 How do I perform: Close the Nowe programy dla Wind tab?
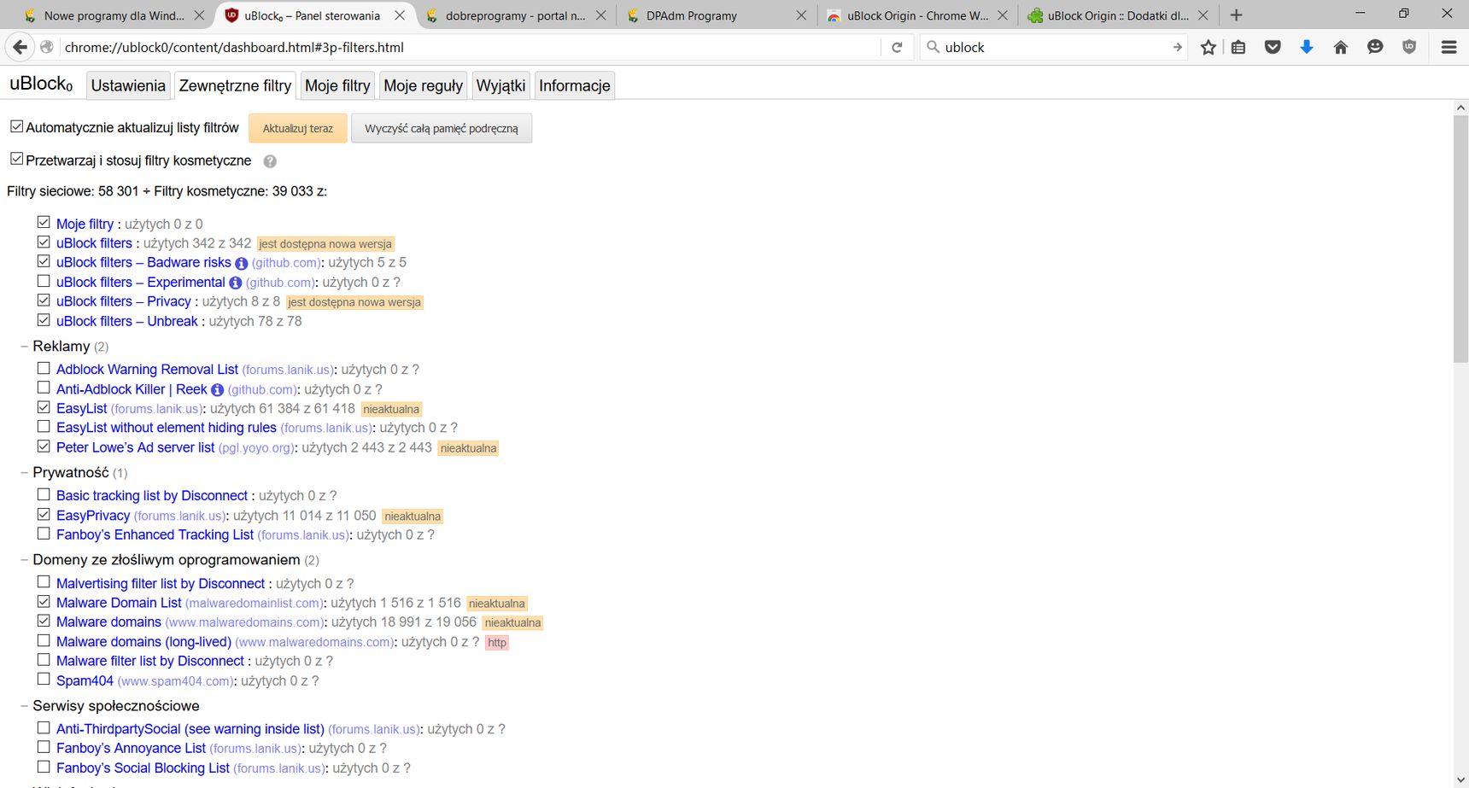click(199, 15)
